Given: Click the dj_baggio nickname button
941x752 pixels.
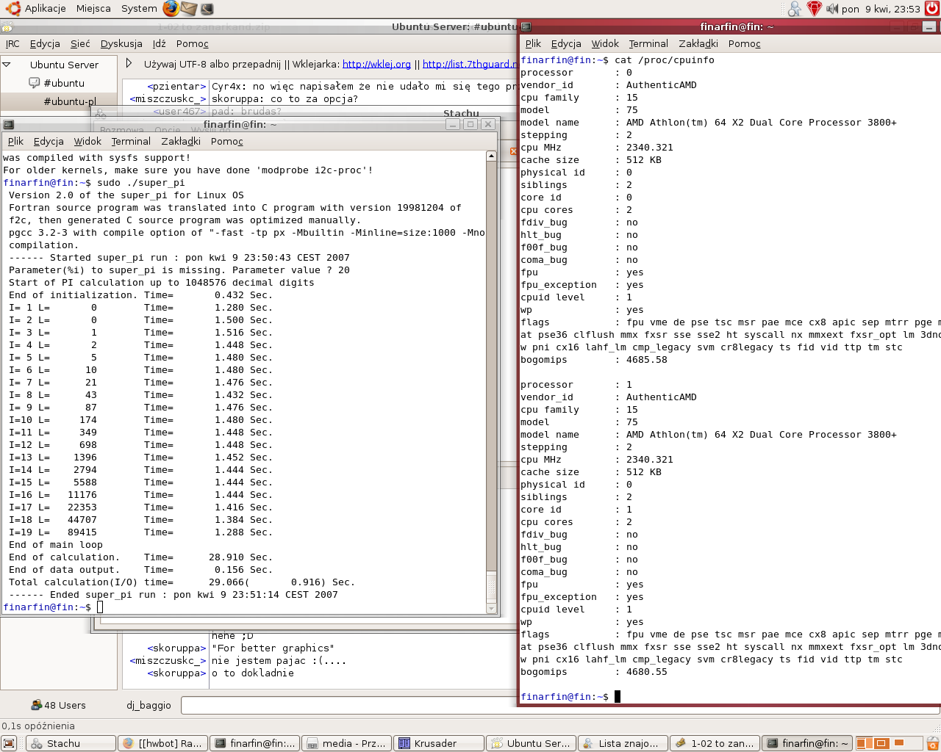Looking at the screenshot, I should (149, 705).
